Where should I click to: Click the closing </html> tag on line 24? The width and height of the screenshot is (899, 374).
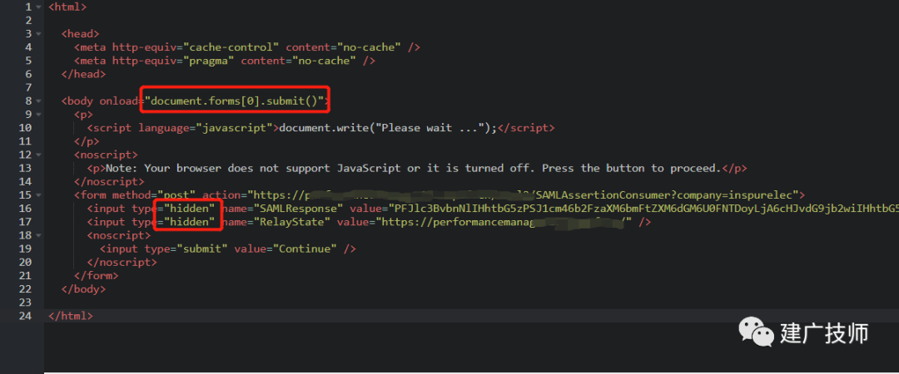pos(71,316)
